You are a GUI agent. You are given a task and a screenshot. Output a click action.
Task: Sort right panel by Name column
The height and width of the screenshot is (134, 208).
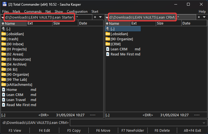click(x=118, y=23)
